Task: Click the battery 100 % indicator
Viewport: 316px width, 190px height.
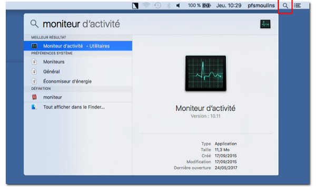Action: tap(199, 5)
